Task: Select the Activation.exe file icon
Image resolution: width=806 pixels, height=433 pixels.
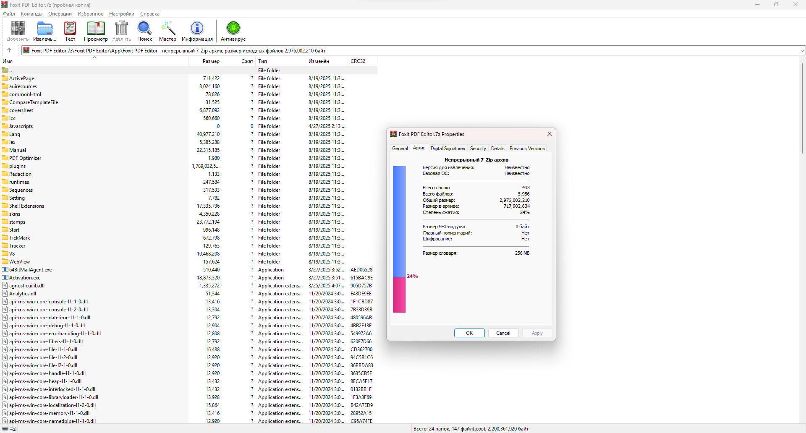Action: [x=5, y=277]
